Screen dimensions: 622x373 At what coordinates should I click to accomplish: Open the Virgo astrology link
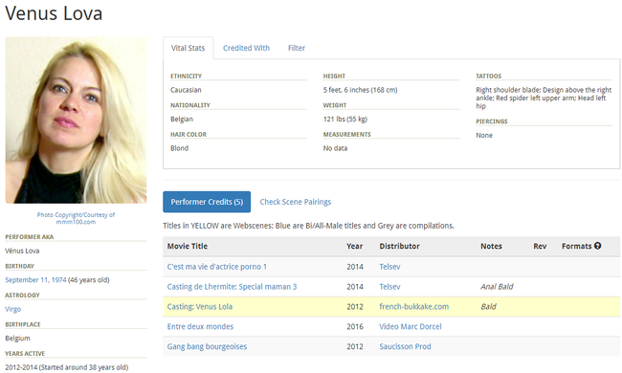pos(12,309)
